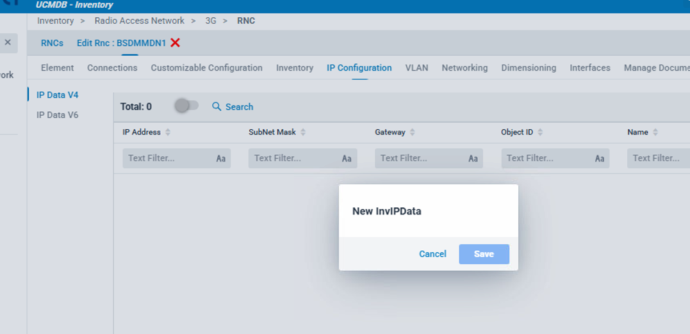The width and height of the screenshot is (690, 334).
Task: Toggle case sensitivity on IP Address filter
Action: [x=220, y=159]
